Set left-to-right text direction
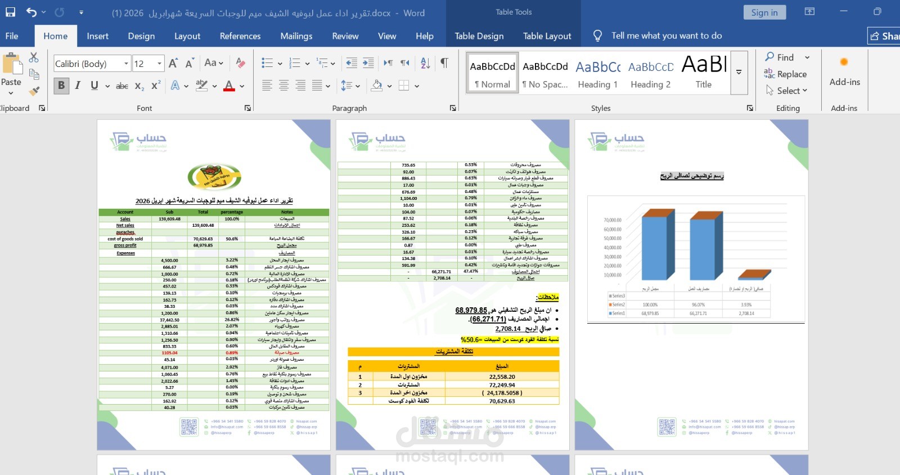This screenshot has width=900, height=475. pos(388,63)
